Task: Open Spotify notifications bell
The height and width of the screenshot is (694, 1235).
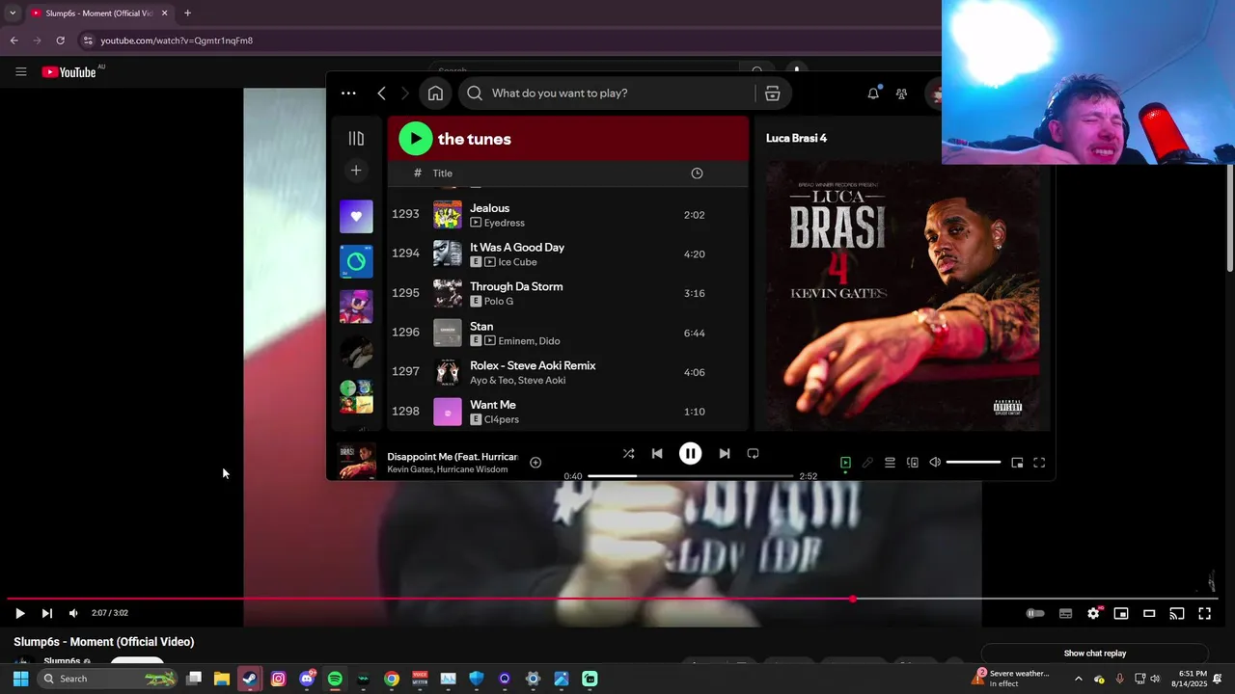Action: point(873,93)
